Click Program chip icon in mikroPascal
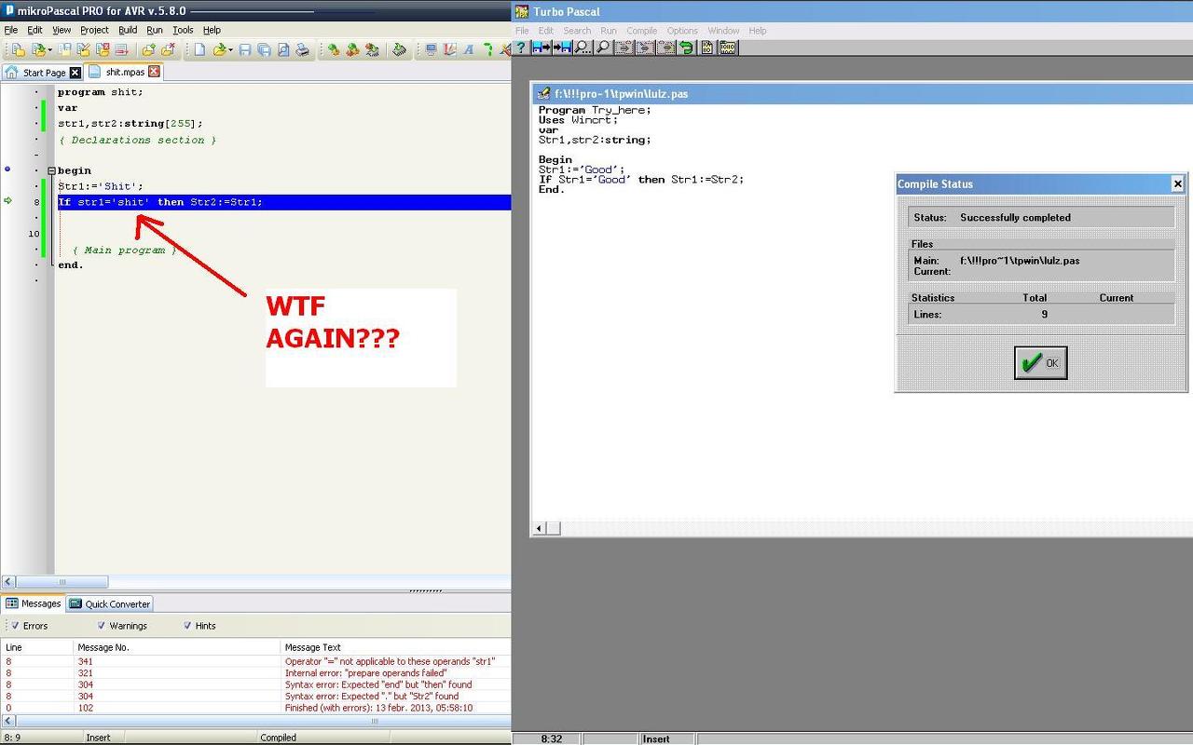Screen dimensions: 1193x745 pos(399,50)
